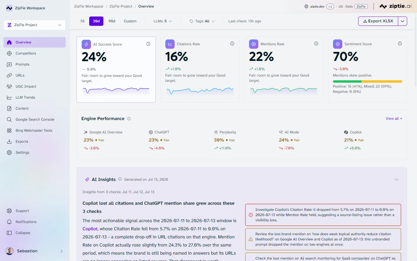Click the +1 domains badge
This screenshot has width=417, height=261.
pyautogui.click(x=330, y=6)
